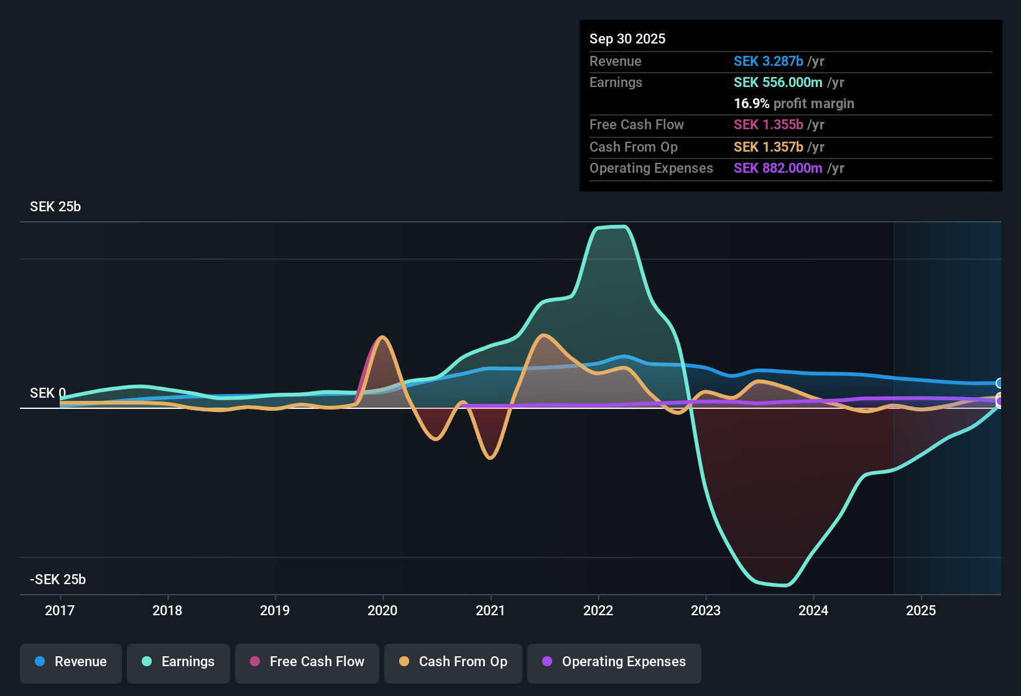Toggle the Free Cash Flow series off

click(x=307, y=662)
